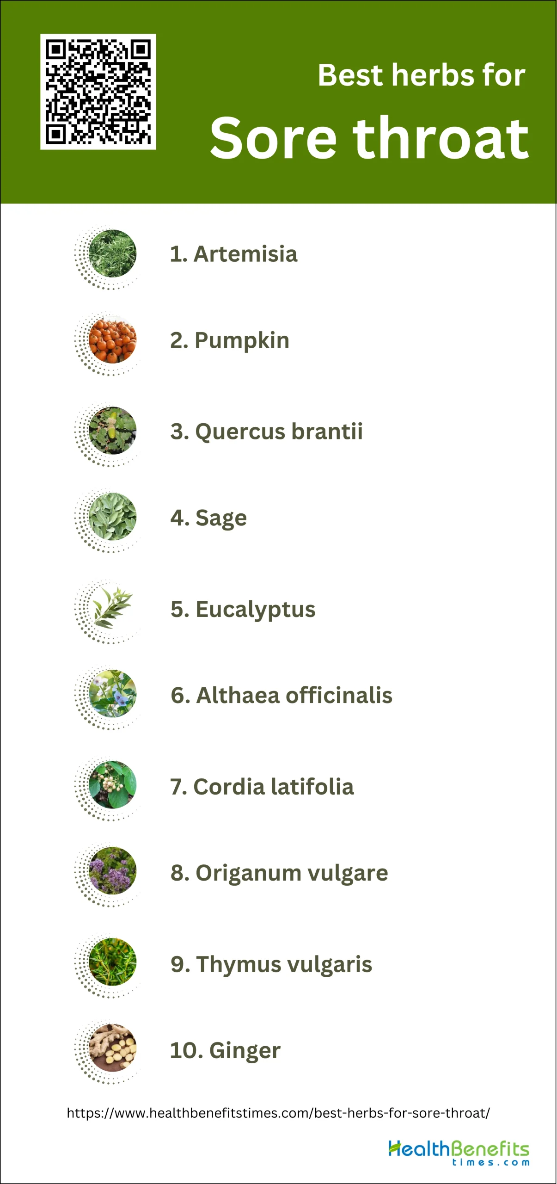557x1184 pixels.
Task: Select the Althaea officinalis flower image
Action: click(x=112, y=694)
